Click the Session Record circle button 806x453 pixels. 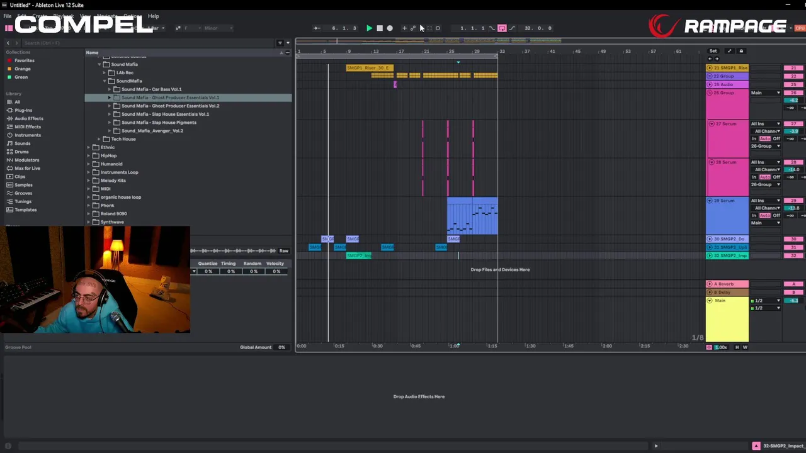(438, 28)
